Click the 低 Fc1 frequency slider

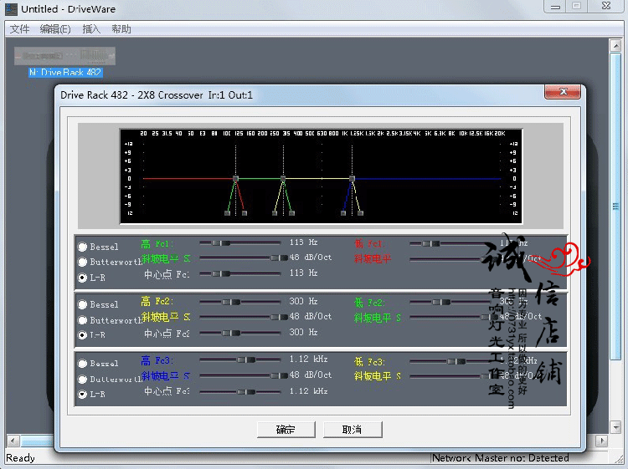point(431,243)
